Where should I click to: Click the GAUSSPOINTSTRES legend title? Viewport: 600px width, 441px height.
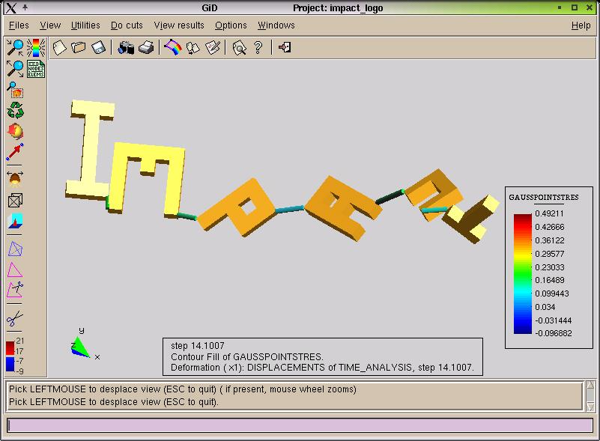click(544, 198)
